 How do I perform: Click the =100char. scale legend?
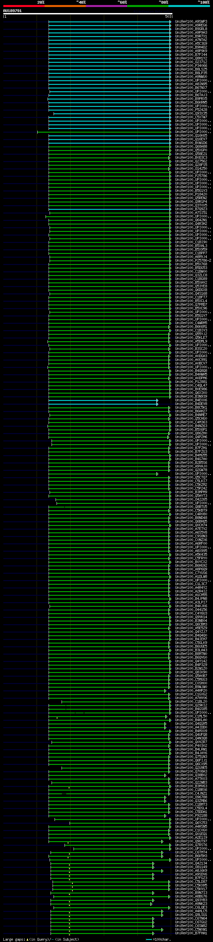click(158, 939)
